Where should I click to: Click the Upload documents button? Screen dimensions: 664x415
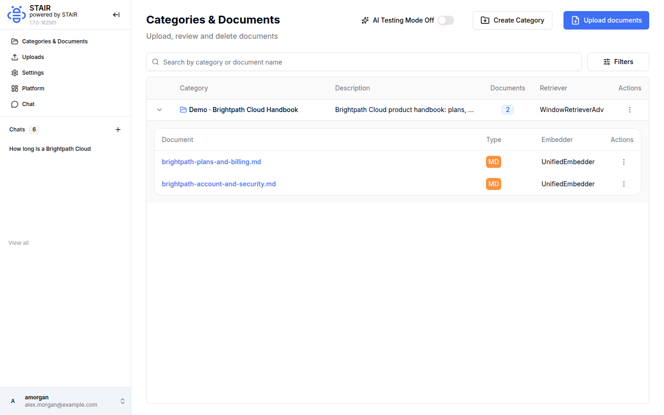[x=606, y=20]
